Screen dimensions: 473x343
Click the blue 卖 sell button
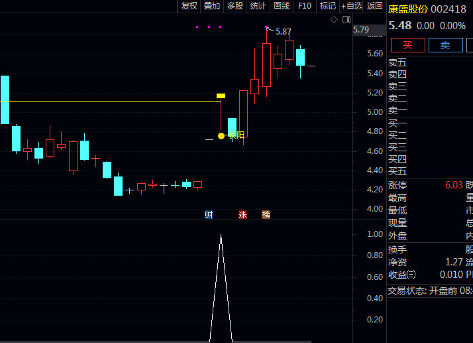point(446,45)
